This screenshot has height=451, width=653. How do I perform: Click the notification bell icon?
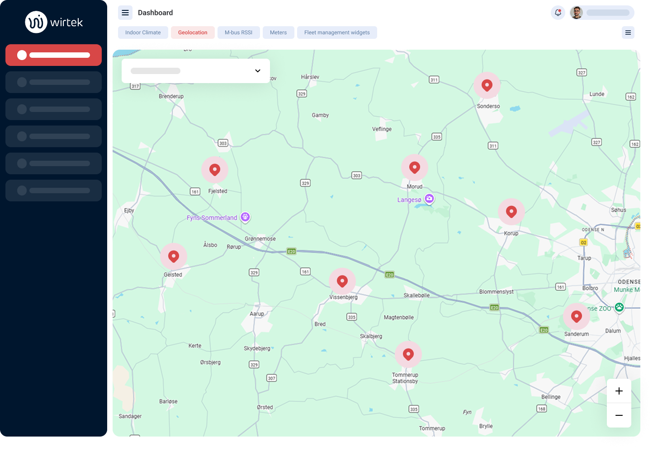(558, 13)
